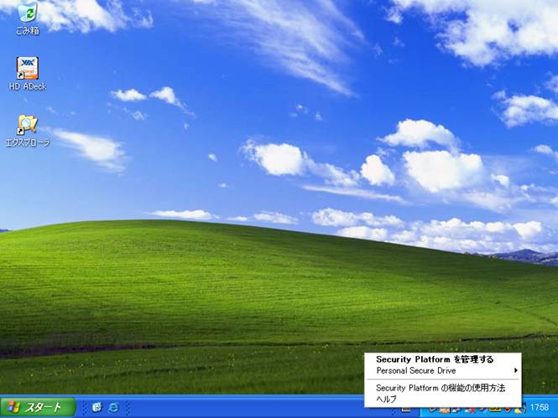Expand the Personal Secure Drive submenu arrow
This screenshot has height=418, width=558.
coord(515,370)
